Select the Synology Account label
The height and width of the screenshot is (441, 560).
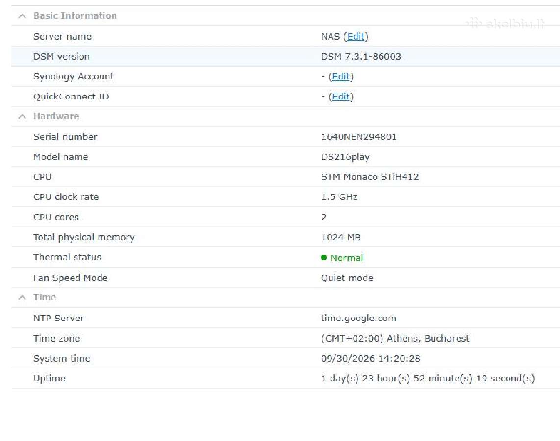point(73,77)
